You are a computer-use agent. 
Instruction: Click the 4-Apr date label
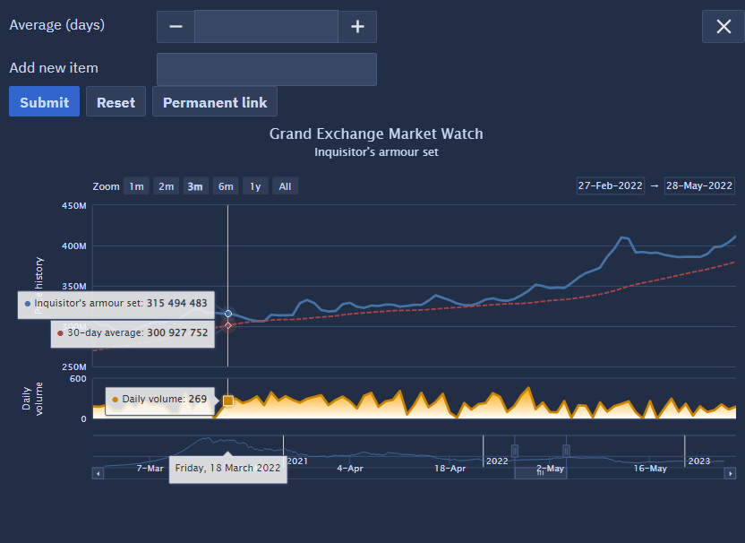click(x=350, y=469)
